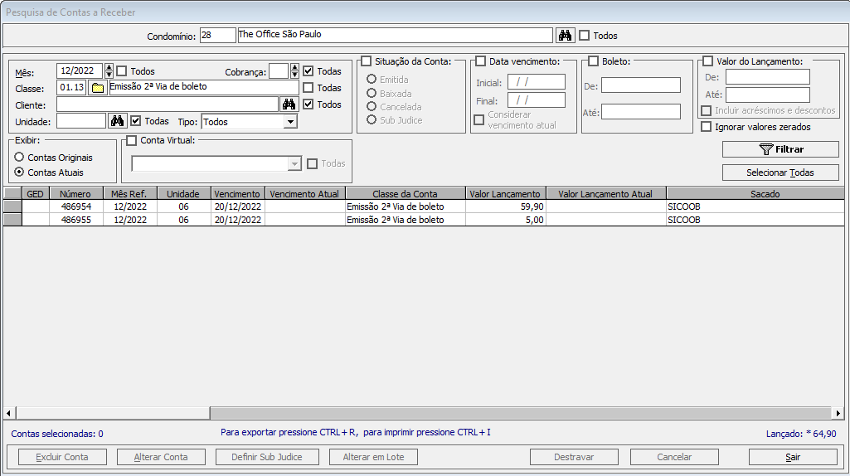Increase Cobrança stepper up arrow
Screen dimensions: 850x476
coord(294,67)
